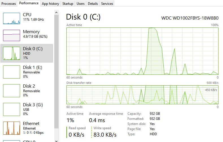
Task: Select the CPU mini graph thumbnail
Action: coord(11,18)
